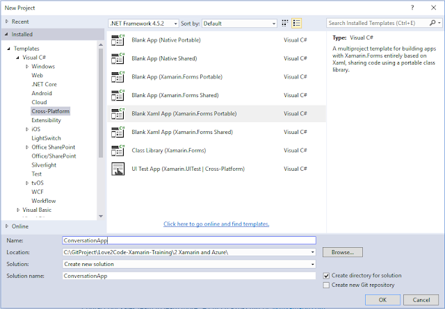445x309 pixels.
Task: Select Android category
Action: [x=42, y=93]
